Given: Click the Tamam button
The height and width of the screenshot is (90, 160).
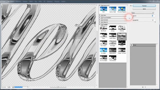Looking at the screenshot, I should [144, 6].
